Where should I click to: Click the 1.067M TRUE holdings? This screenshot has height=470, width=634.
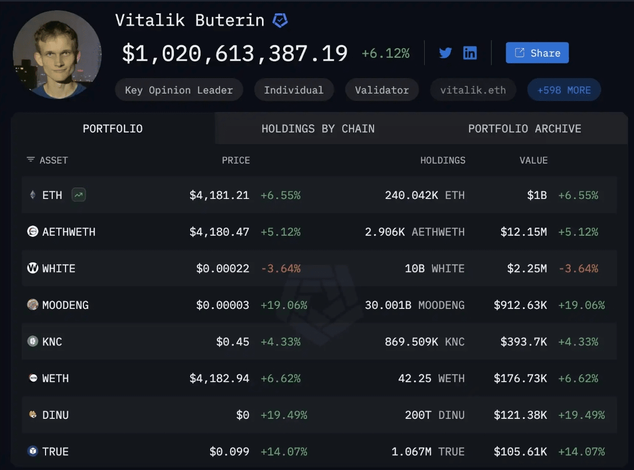pos(428,452)
